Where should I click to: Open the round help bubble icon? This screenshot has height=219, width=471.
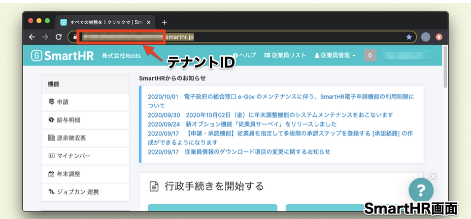pos(421,190)
